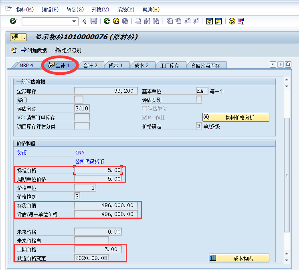Click the green checkmark Enter icon
Image resolution: width=299 pixels, height=270 pixels.
(13, 21)
